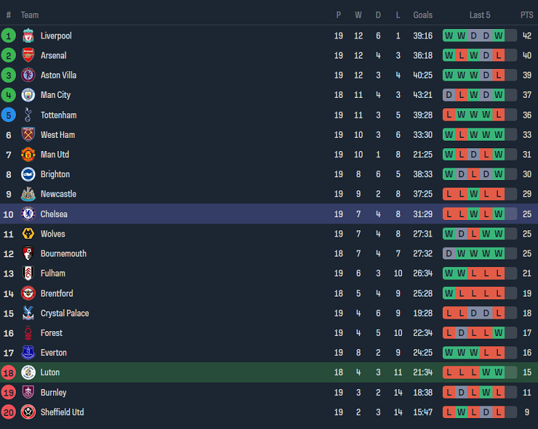Click the Everton club crest icon

(x=28, y=353)
